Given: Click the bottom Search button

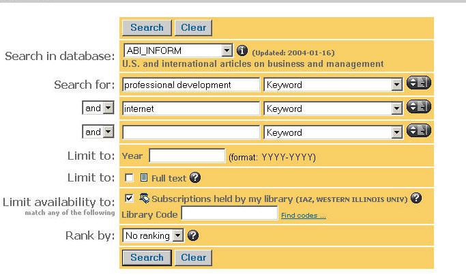Looking at the screenshot, I should point(147,258).
